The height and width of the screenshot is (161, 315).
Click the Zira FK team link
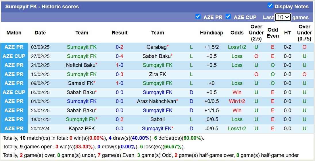click(157, 74)
